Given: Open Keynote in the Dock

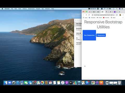Looking at the screenshot, I should (x=79, y=83).
